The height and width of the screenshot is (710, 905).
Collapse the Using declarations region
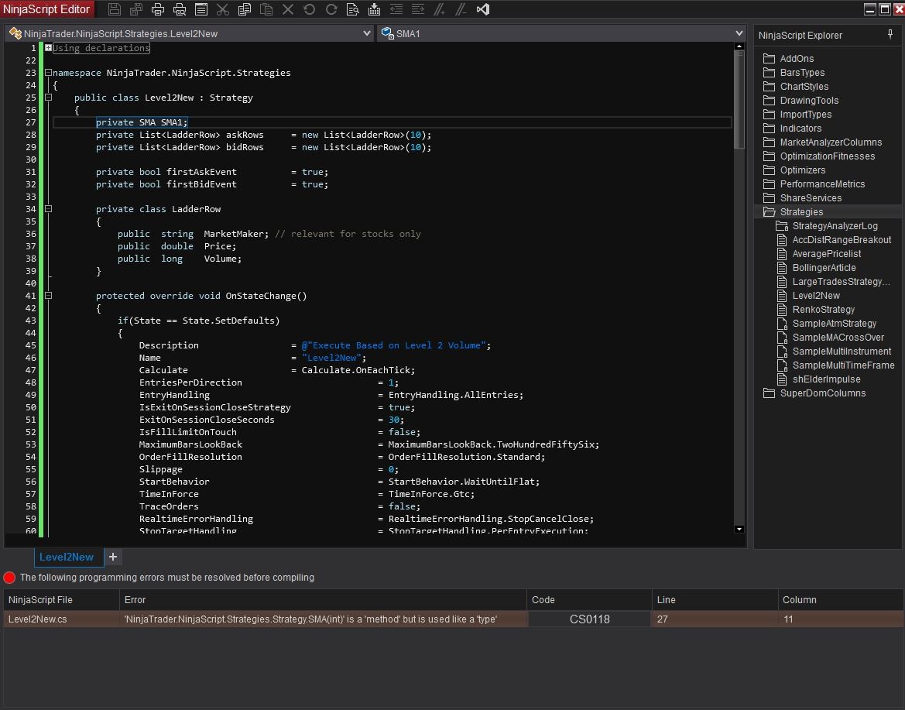pyautogui.click(x=49, y=48)
